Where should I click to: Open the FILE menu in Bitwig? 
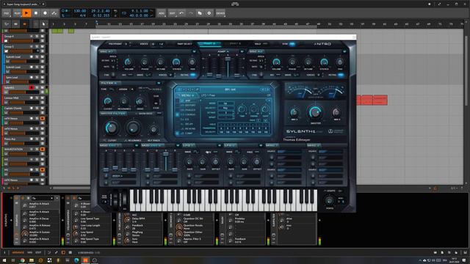[7, 13]
